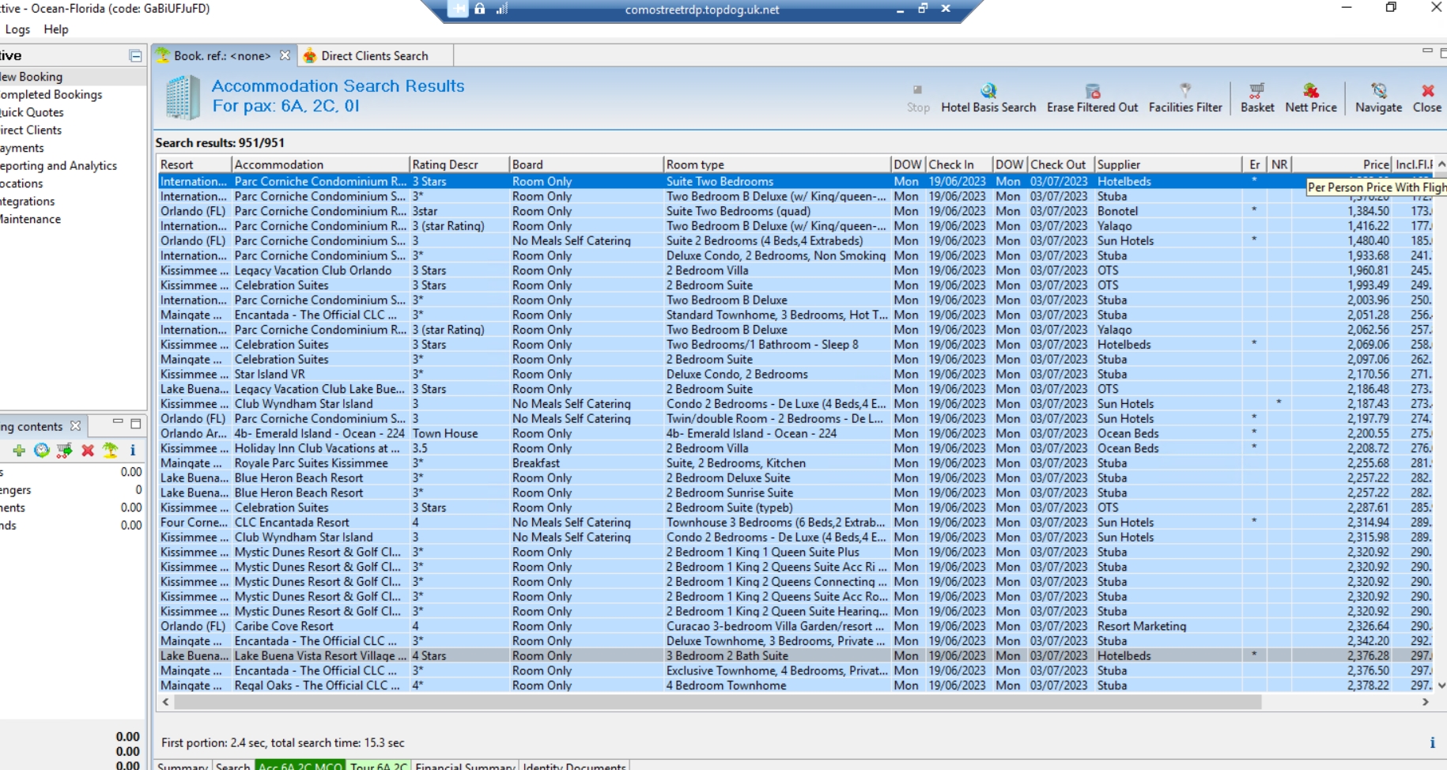
Task: Open Payments in left navigation
Action: [x=22, y=148]
